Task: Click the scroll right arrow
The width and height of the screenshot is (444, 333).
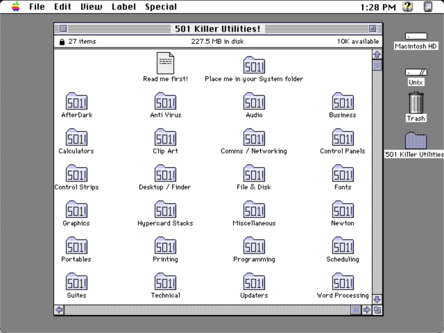Action: coord(366,310)
